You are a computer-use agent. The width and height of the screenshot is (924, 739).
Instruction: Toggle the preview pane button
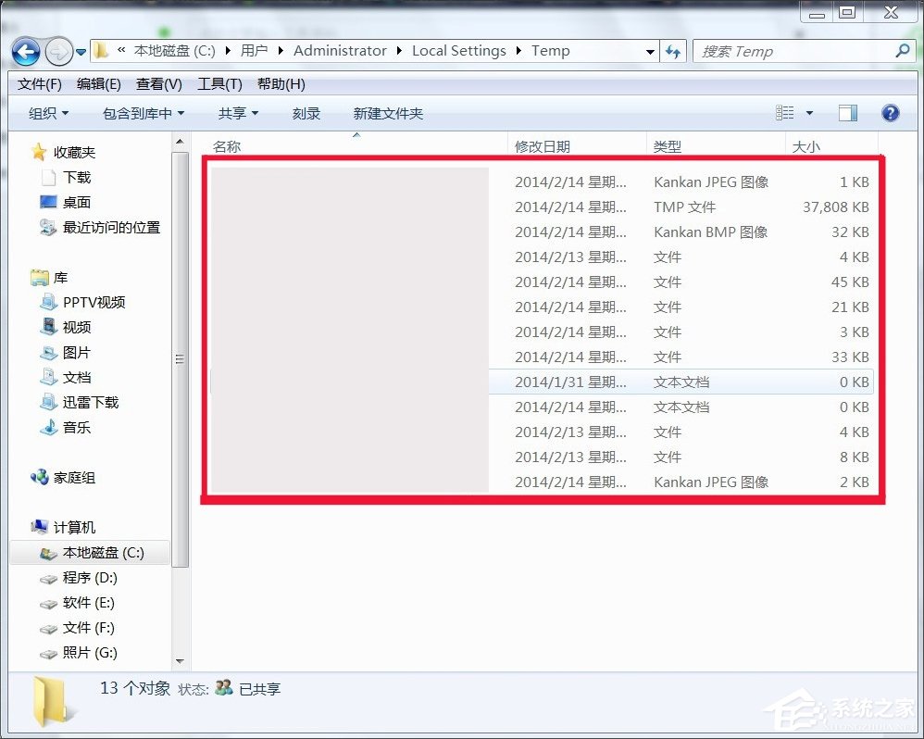(x=847, y=113)
